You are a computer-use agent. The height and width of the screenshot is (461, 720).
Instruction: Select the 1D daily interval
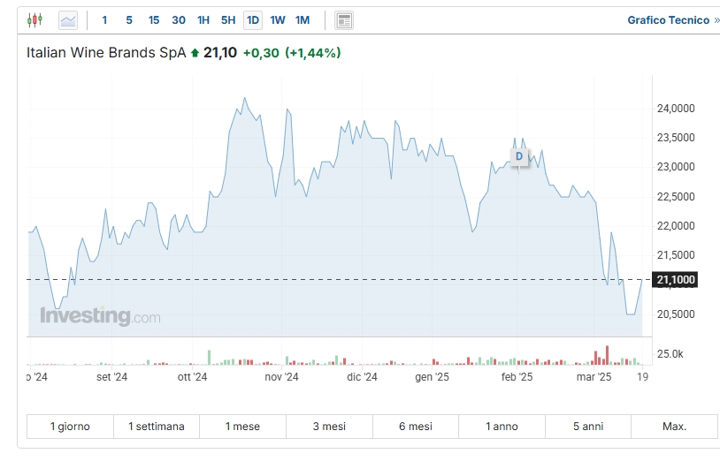click(253, 20)
